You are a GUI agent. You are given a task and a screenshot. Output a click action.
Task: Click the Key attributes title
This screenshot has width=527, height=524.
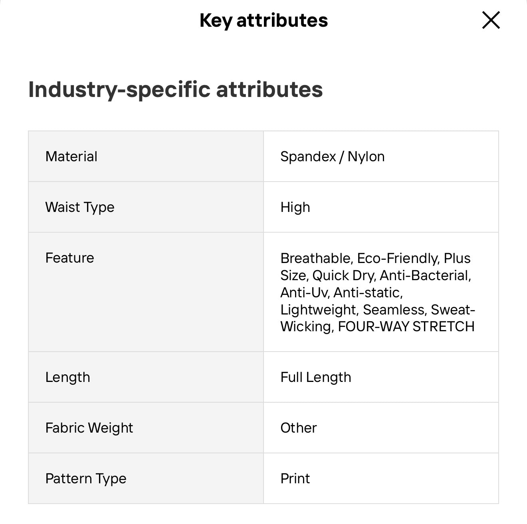[x=263, y=20]
